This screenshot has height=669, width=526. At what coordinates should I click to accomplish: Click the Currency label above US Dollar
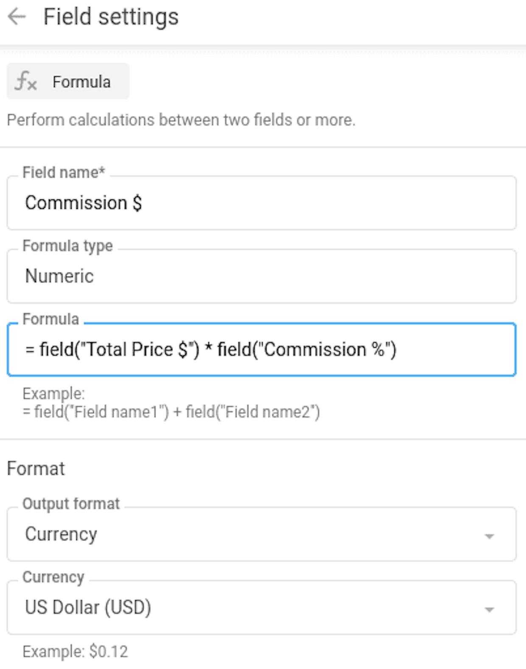tap(53, 577)
